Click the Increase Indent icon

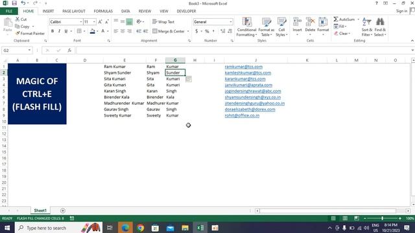(145, 31)
